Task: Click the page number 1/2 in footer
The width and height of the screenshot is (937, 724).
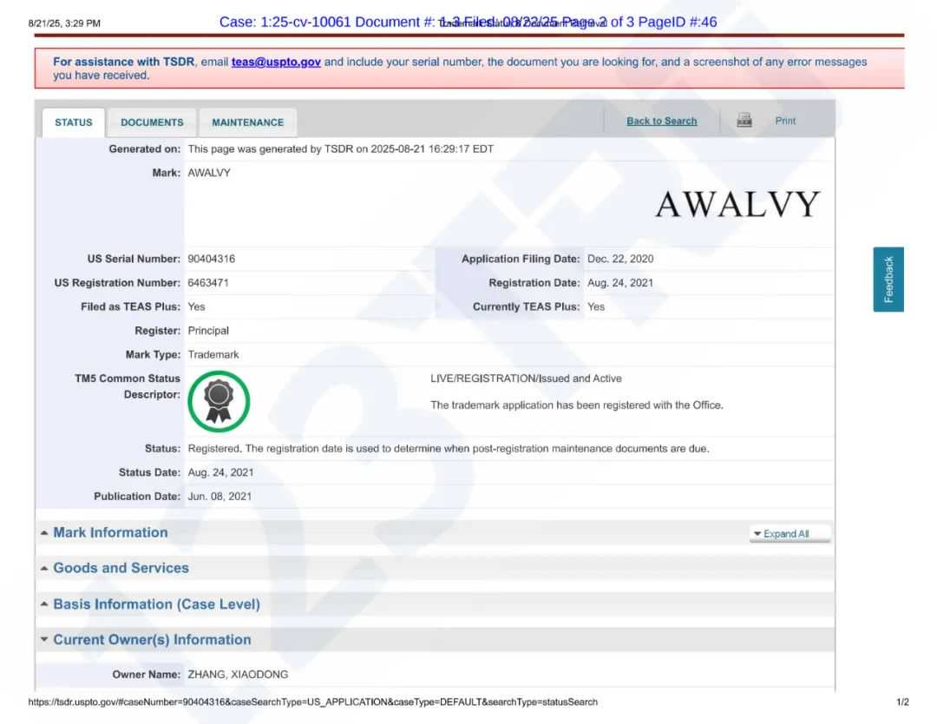Action: click(x=902, y=702)
